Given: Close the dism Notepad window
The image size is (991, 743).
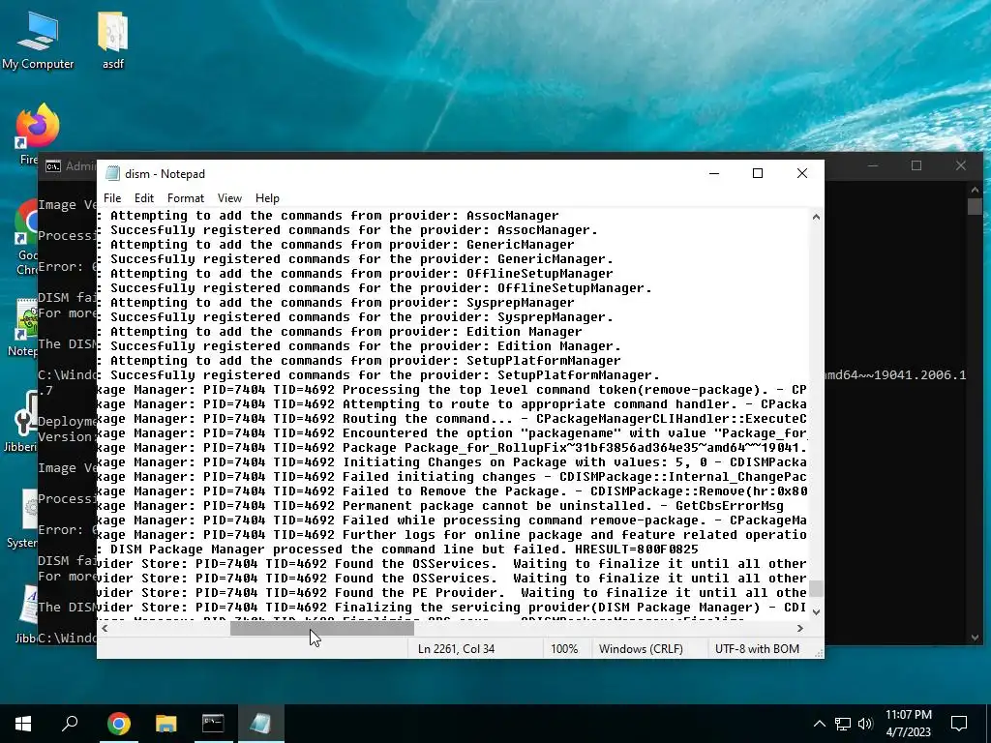Looking at the screenshot, I should pyautogui.click(x=802, y=173).
